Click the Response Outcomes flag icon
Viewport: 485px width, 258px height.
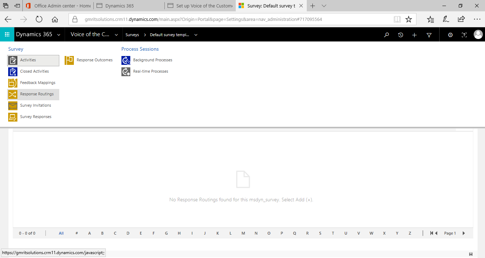coord(69,60)
